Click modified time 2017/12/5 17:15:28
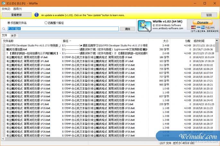 point(203,53)
